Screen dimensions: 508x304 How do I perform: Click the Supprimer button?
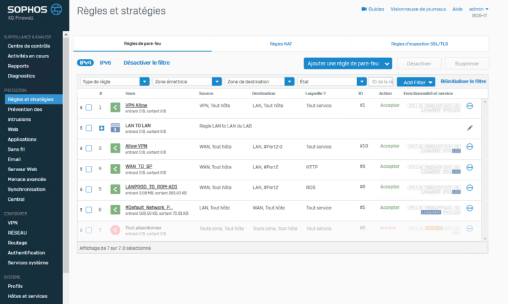click(467, 64)
